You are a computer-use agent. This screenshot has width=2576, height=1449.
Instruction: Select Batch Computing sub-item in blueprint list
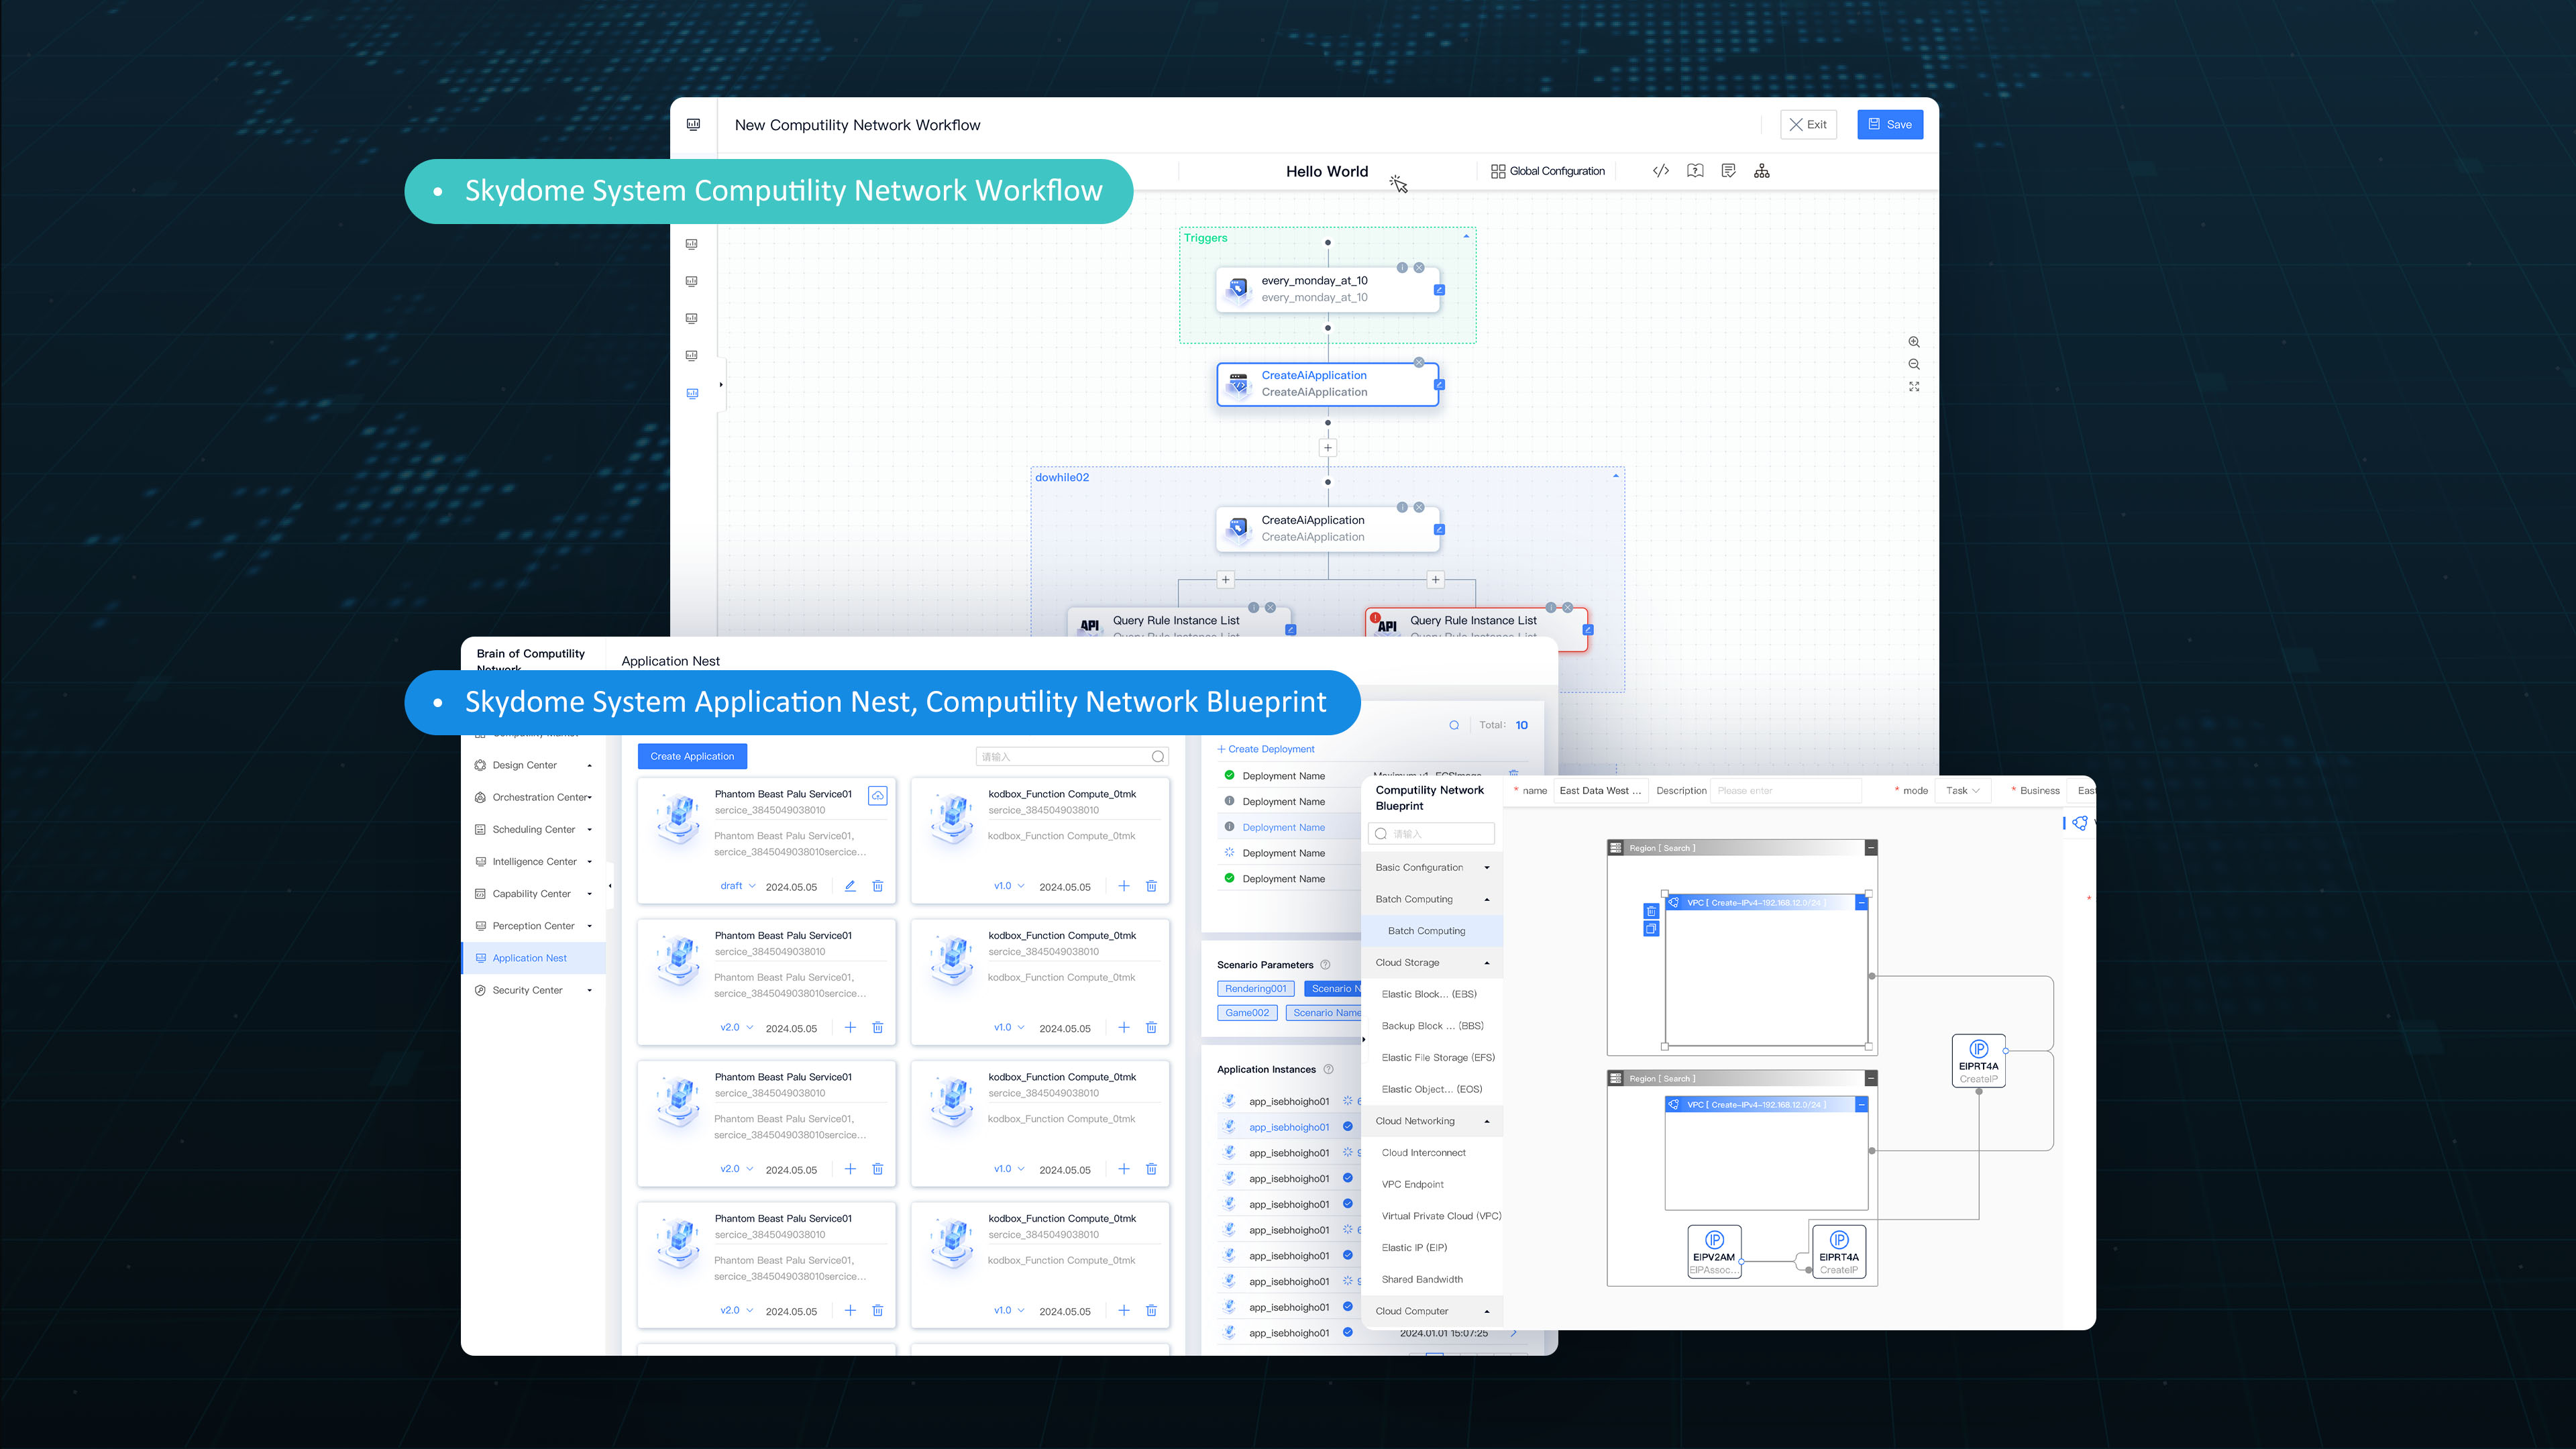(x=1426, y=931)
